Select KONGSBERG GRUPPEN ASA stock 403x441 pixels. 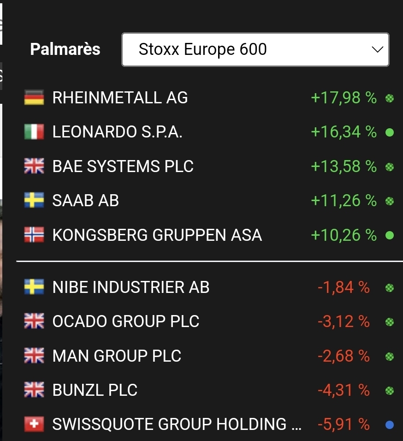click(x=157, y=235)
